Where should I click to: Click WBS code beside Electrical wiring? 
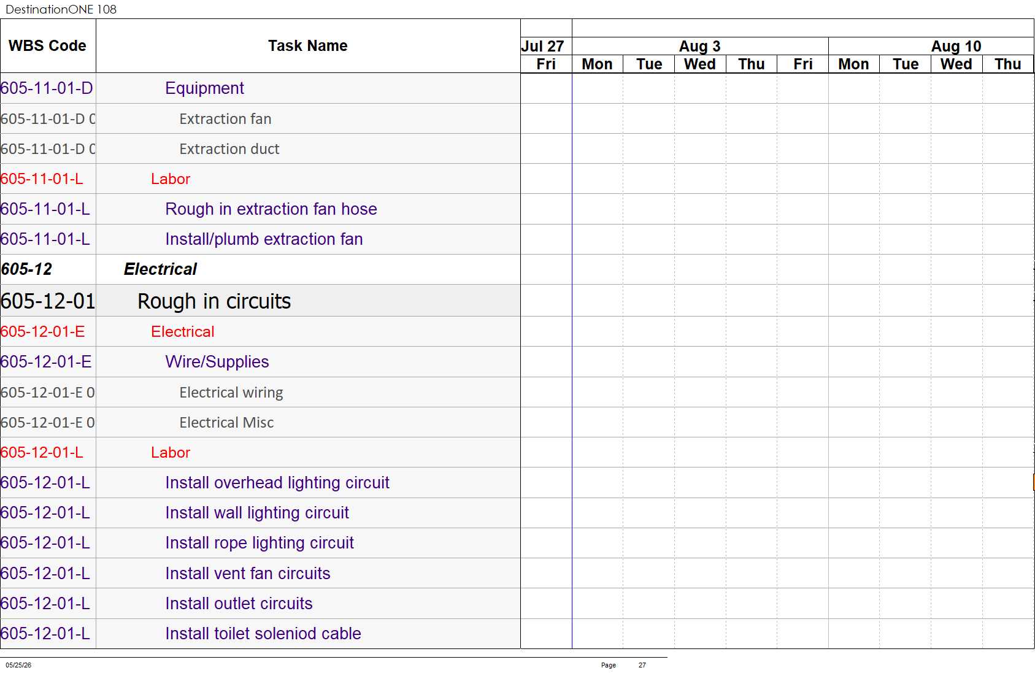click(48, 393)
